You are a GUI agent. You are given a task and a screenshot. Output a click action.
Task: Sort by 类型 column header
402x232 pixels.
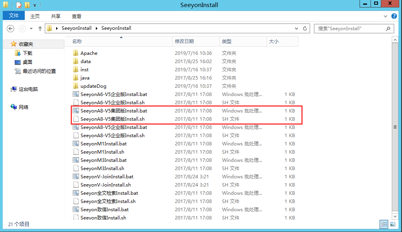[x=243, y=41]
